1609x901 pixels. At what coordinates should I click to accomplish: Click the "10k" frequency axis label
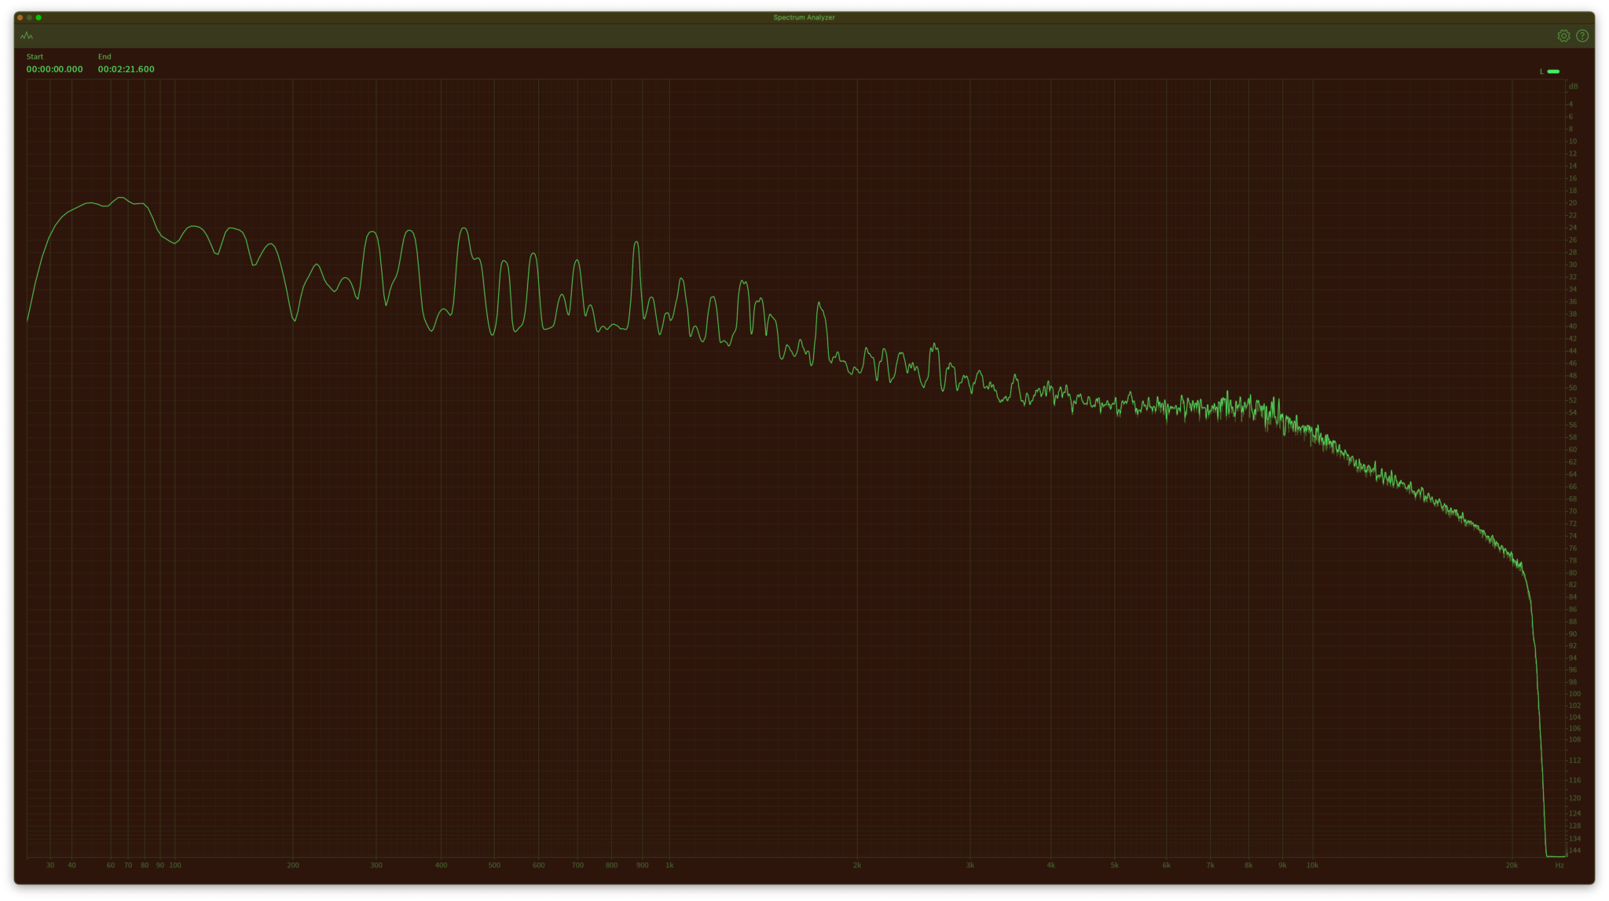point(1312,865)
